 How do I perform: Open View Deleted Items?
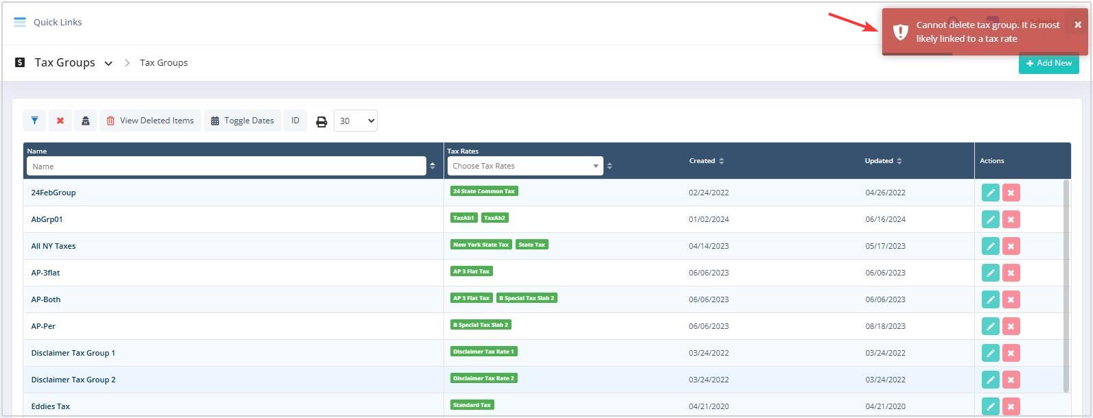[150, 121]
